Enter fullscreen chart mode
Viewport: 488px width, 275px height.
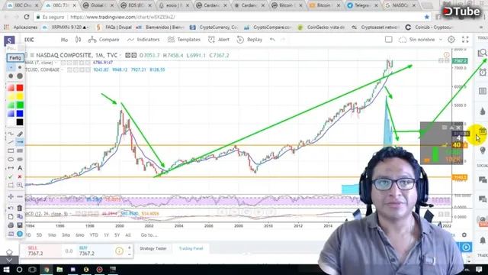pyautogui.click(x=465, y=40)
